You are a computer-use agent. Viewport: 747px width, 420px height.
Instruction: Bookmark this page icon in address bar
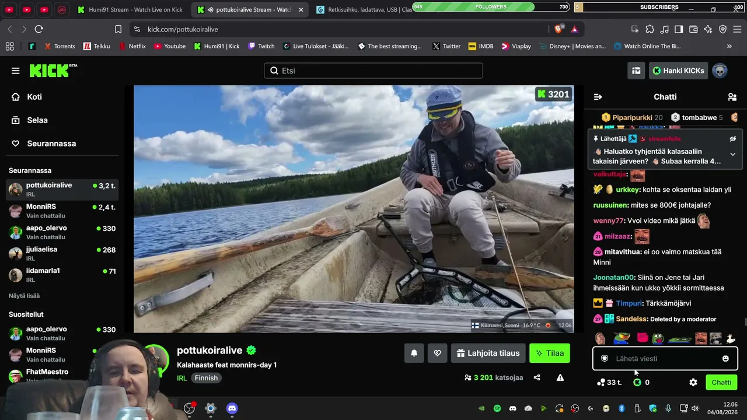click(118, 29)
